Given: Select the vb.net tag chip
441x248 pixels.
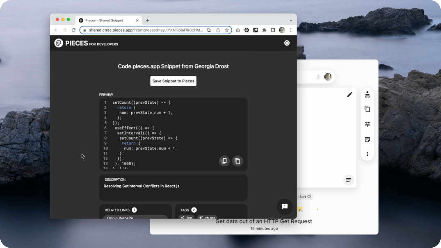Looking at the screenshot, I should click(x=207, y=217).
